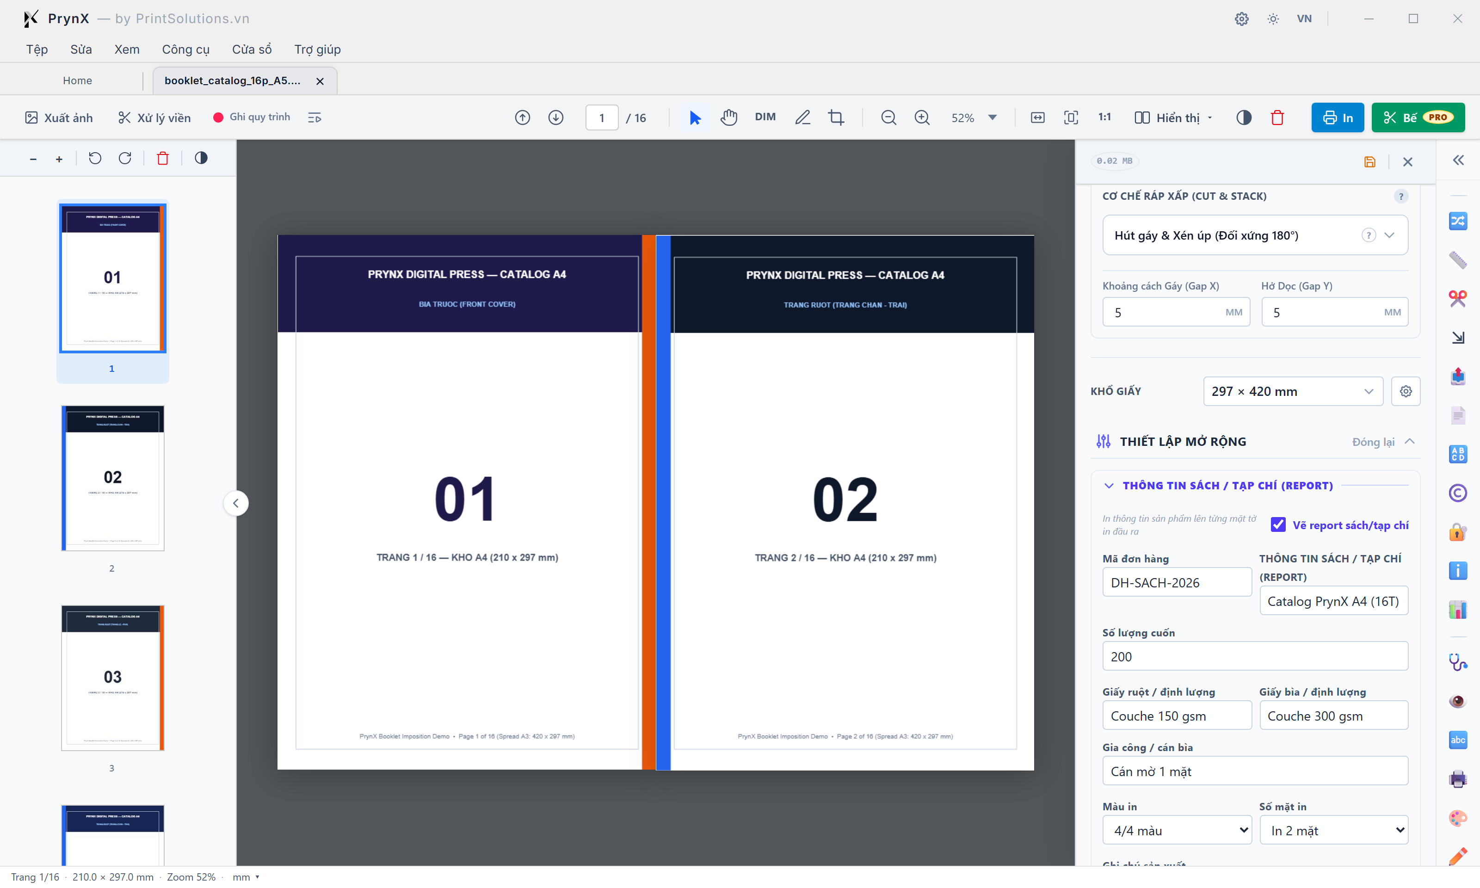Click the zoom in magnifier
The image size is (1480, 888).
tap(922, 117)
